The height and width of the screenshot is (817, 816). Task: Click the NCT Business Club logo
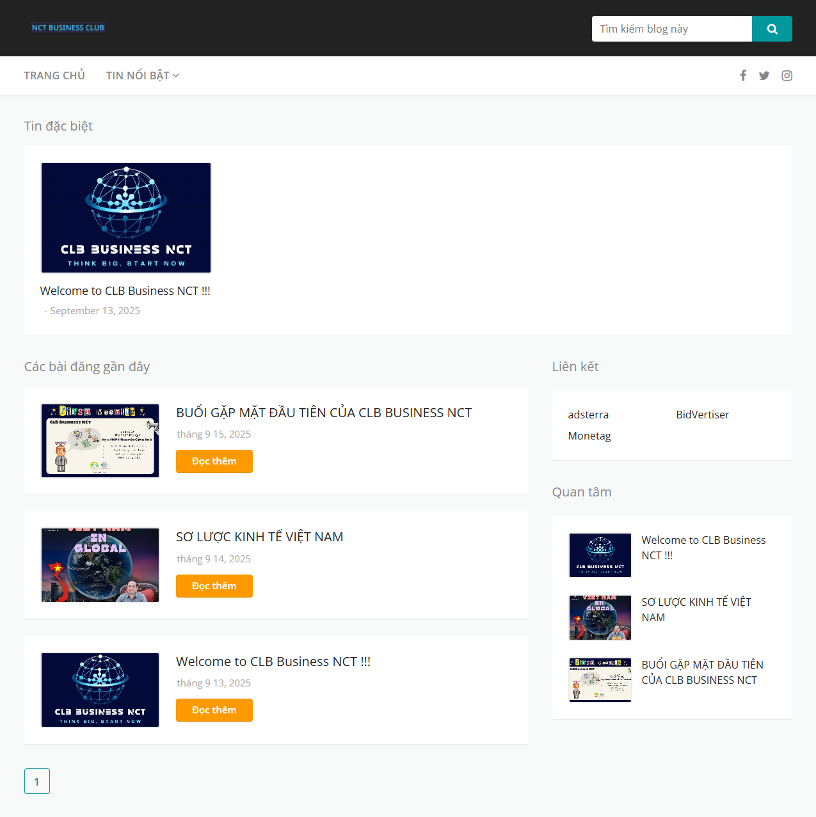[x=68, y=28]
